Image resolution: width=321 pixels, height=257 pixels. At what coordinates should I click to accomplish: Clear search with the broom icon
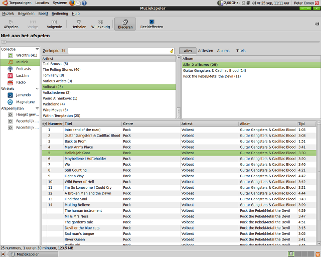point(172,51)
